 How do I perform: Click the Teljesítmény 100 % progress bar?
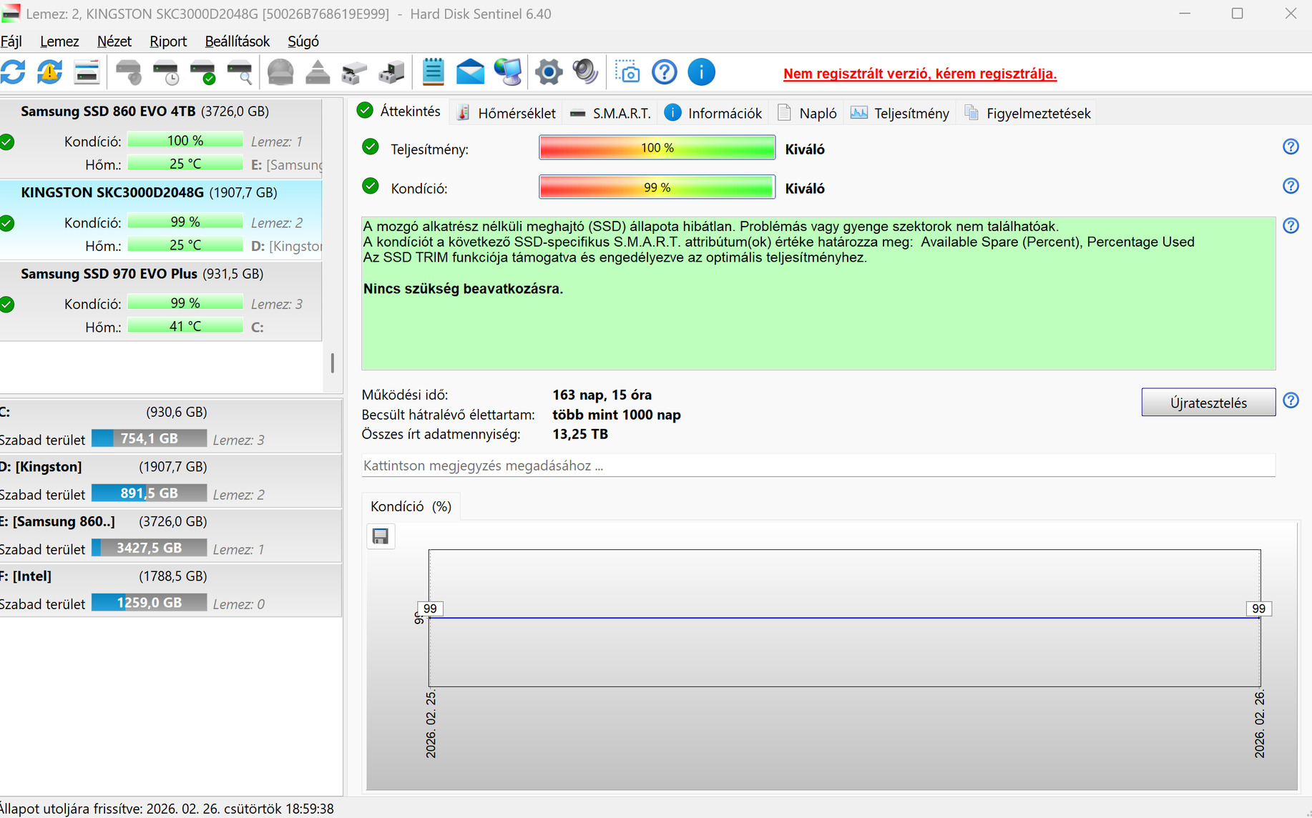(657, 148)
